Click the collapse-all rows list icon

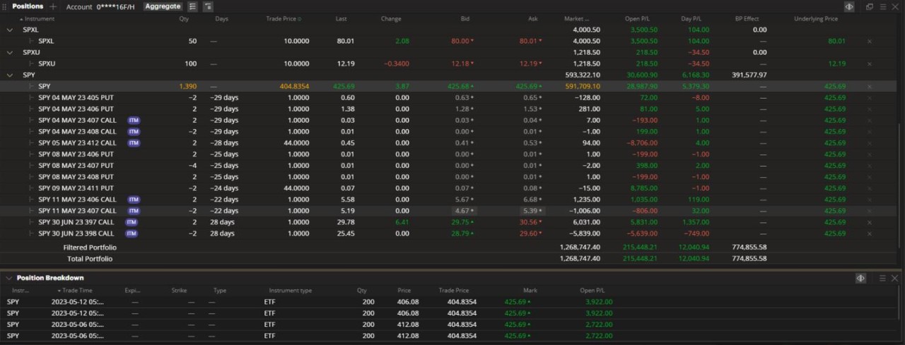click(x=208, y=6)
